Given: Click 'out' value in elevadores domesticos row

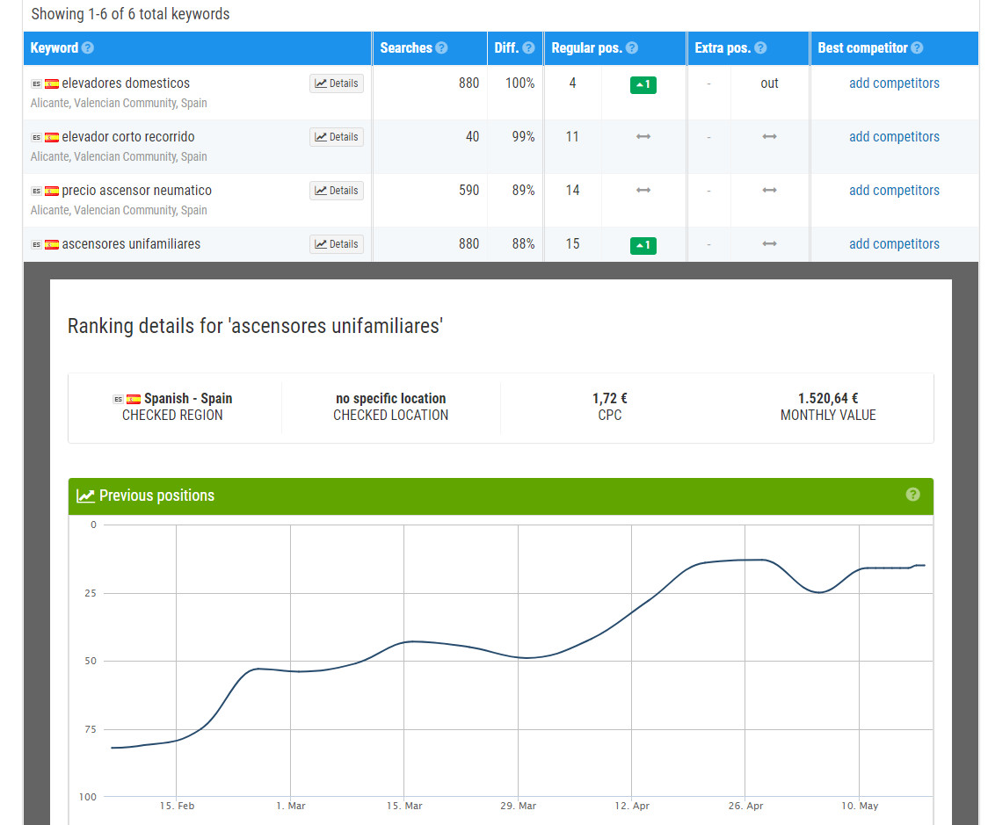Looking at the screenshot, I should [x=769, y=83].
